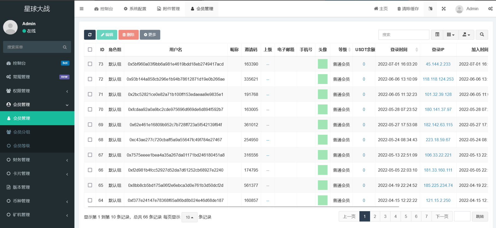The height and width of the screenshot is (228, 496).
Task: Check the select-all checkbox in table header
Action: pos(90,50)
